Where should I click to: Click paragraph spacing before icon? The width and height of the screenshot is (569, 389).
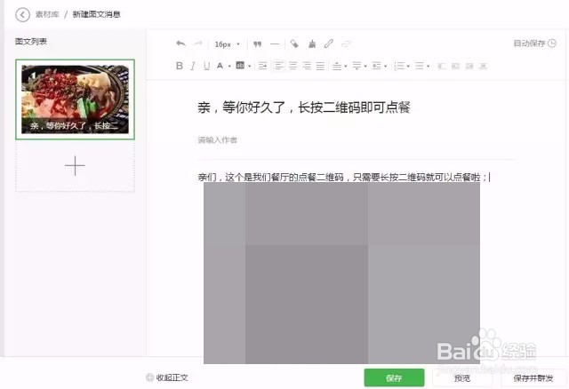click(x=337, y=66)
